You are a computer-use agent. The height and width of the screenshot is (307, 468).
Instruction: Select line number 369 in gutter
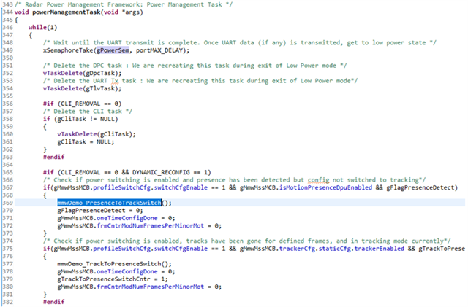click(x=7, y=203)
